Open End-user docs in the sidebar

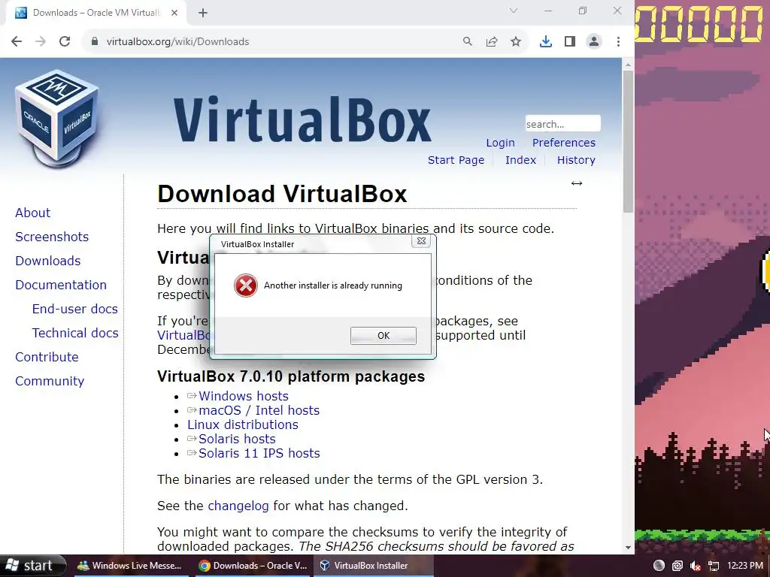(75, 309)
